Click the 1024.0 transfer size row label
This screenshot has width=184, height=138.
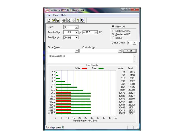click(52, 105)
